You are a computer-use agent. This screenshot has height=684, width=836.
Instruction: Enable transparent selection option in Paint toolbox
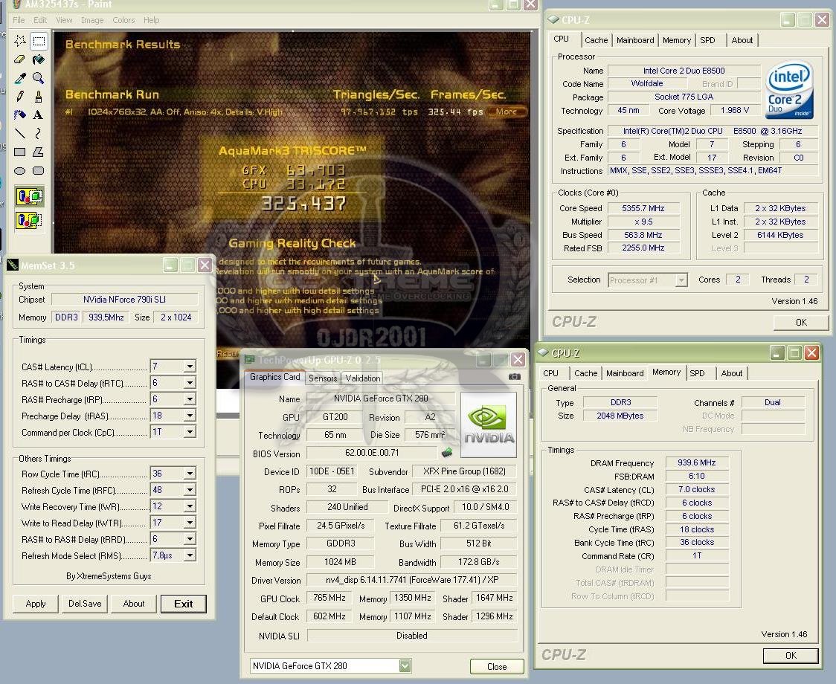[29, 219]
